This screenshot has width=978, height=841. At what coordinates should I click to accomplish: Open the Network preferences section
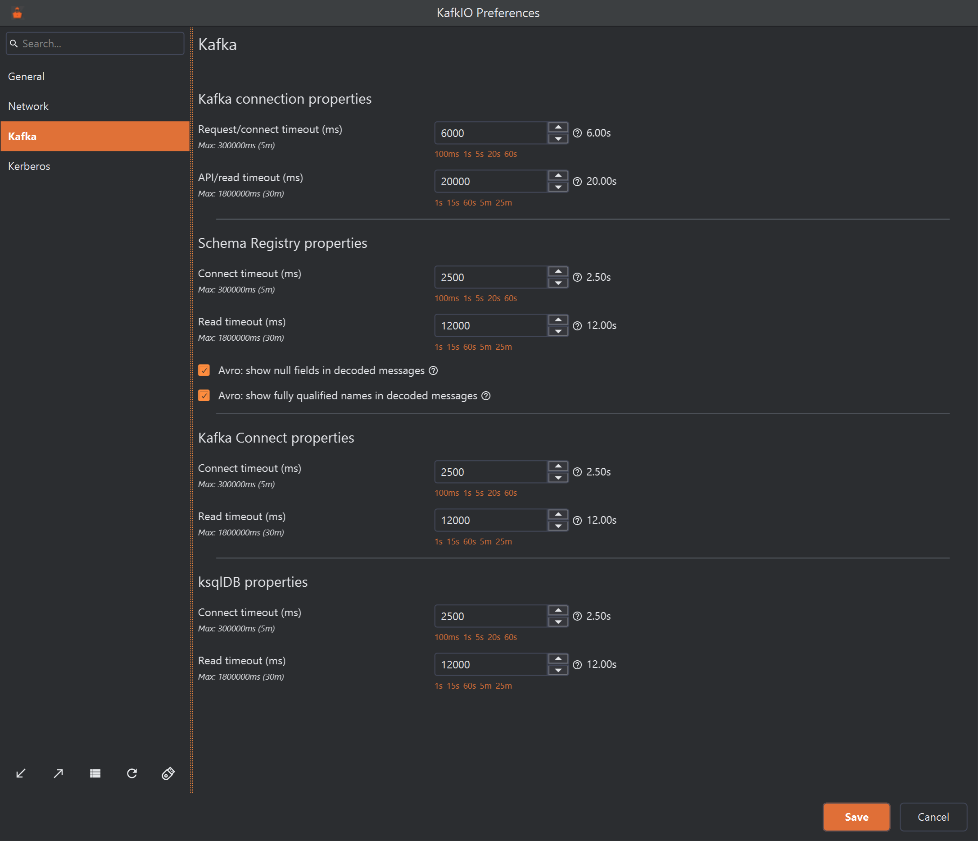(x=95, y=106)
